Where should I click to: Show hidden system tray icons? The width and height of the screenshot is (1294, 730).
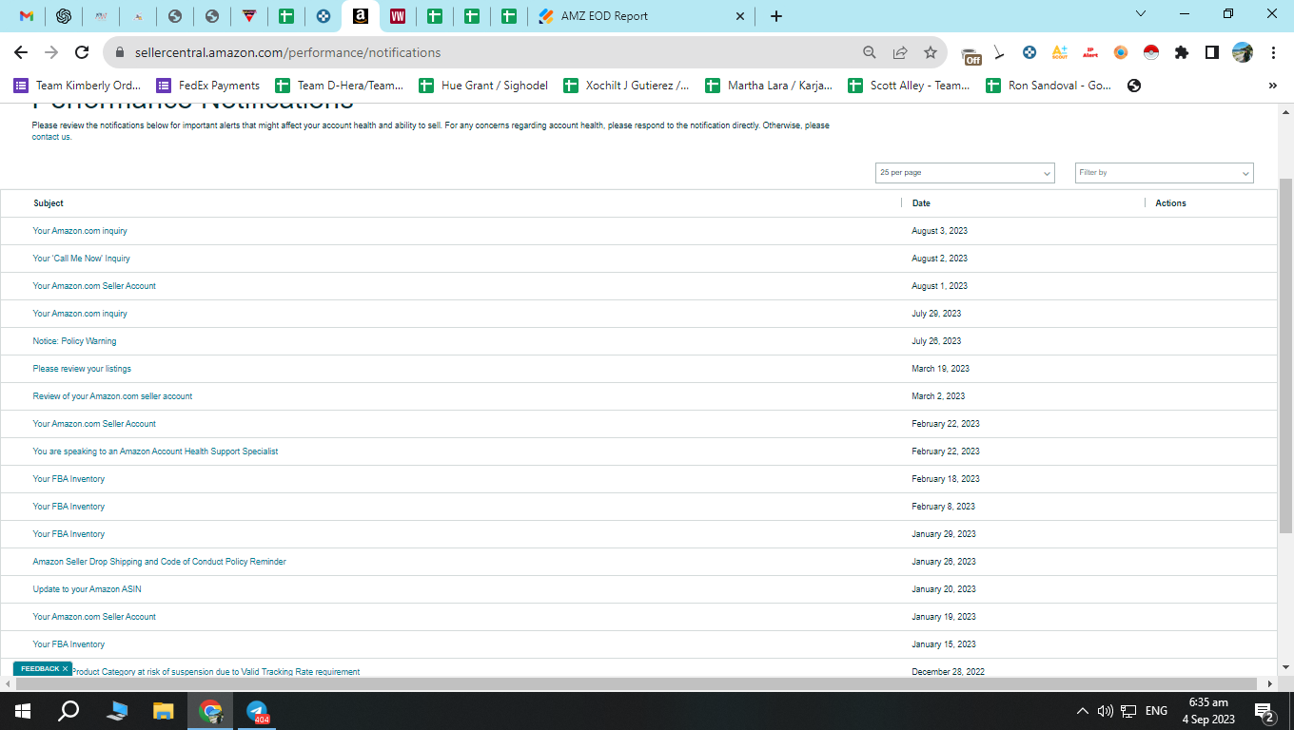pyautogui.click(x=1082, y=711)
